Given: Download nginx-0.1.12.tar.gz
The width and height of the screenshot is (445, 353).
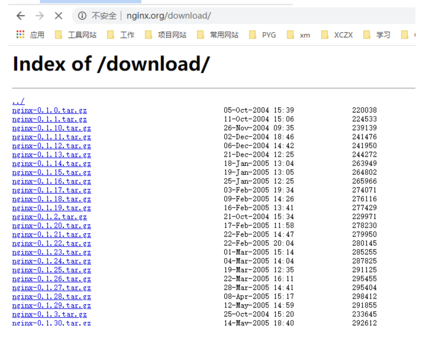Looking at the screenshot, I should tap(51, 146).
